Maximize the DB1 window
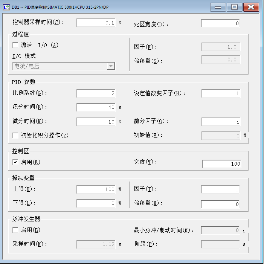The height and width of the screenshot is (264, 264). 234,7
